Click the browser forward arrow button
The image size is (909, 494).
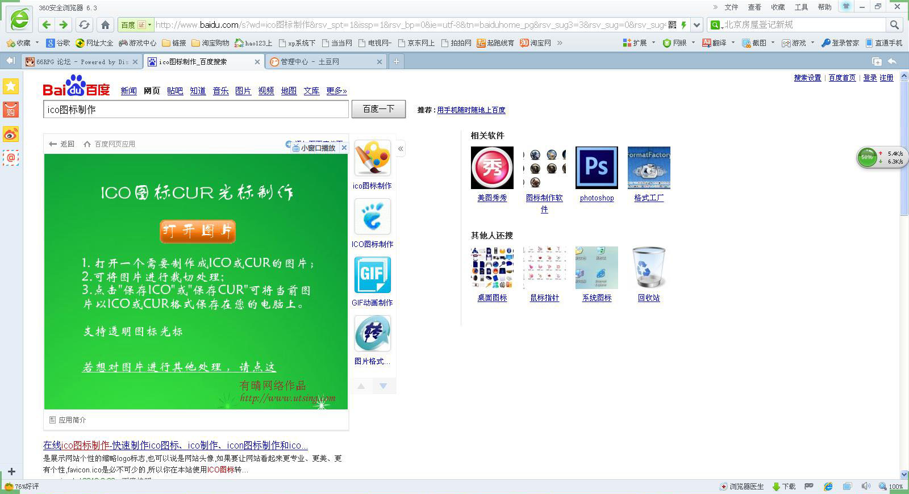[x=64, y=25]
